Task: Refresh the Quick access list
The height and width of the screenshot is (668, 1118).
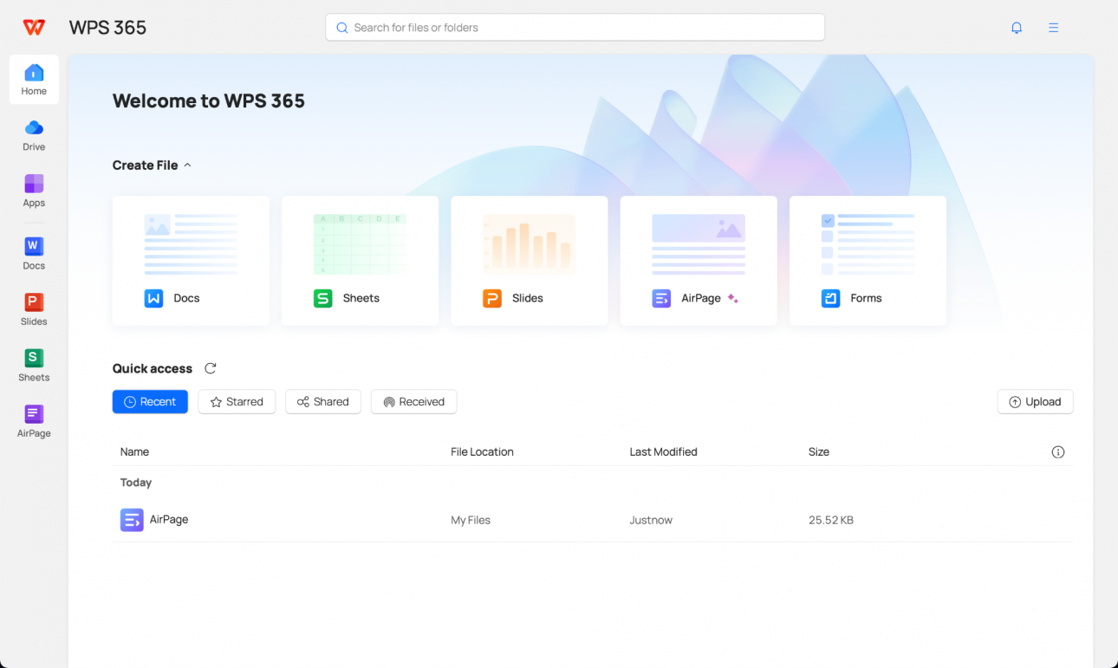Action: coord(210,368)
